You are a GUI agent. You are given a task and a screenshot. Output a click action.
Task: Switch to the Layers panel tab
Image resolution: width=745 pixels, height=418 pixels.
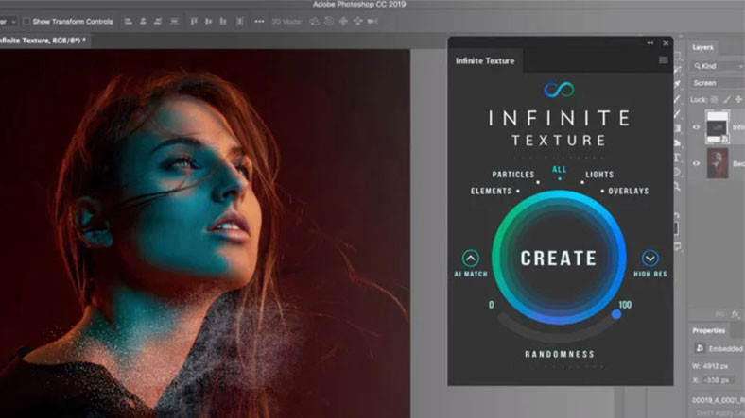702,47
